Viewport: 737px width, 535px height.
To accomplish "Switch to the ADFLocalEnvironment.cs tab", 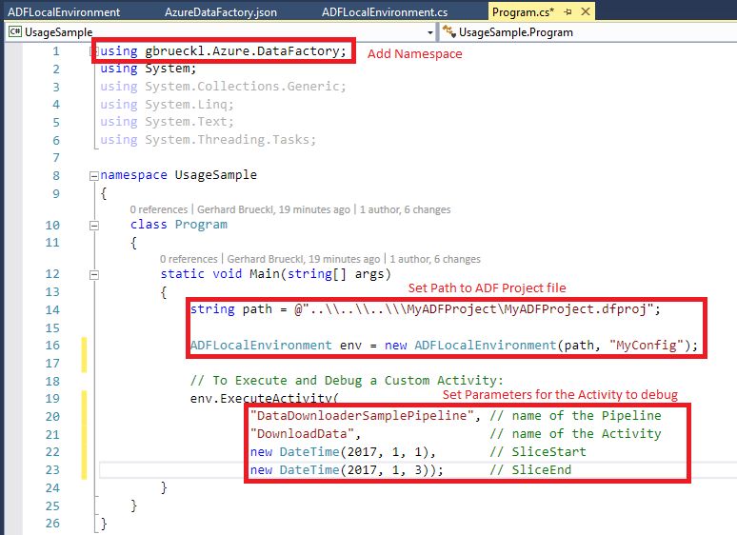I will [x=385, y=12].
